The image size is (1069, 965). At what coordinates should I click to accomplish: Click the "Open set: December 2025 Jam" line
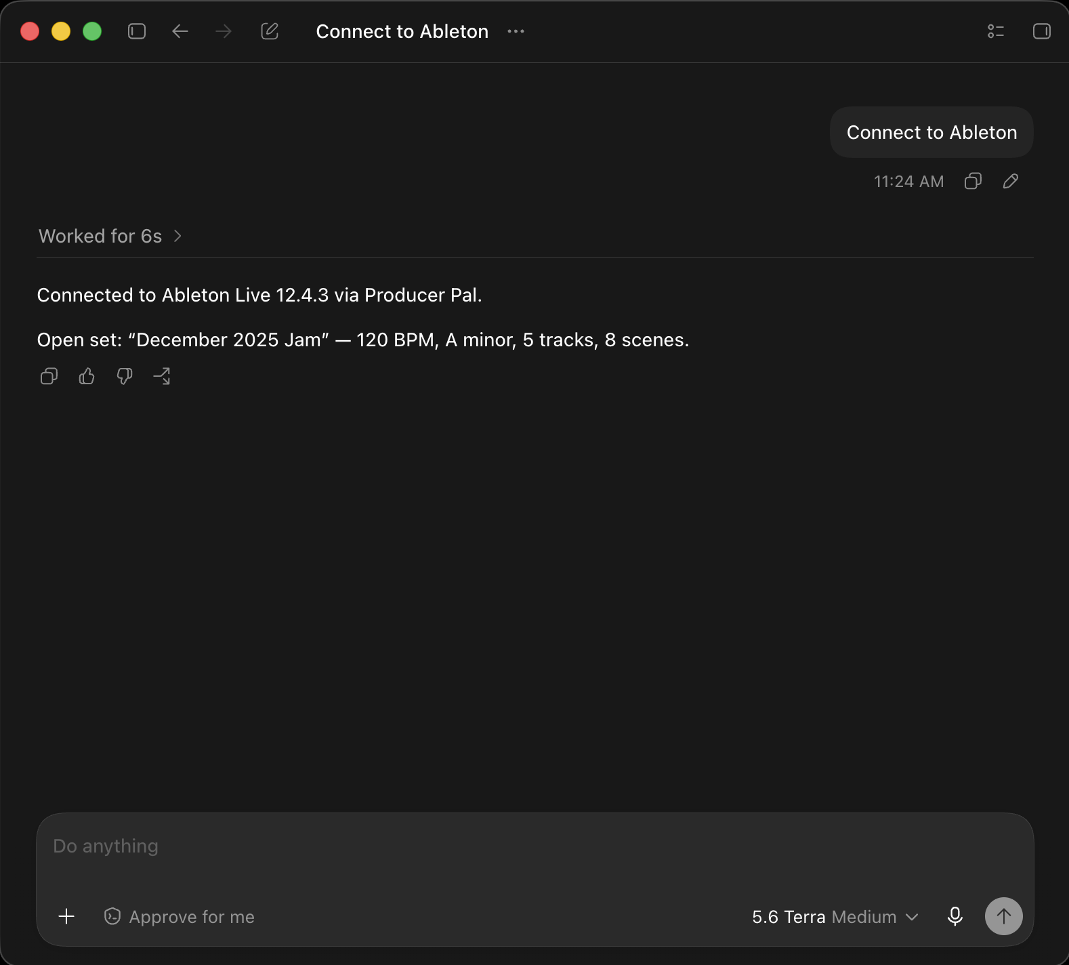tap(363, 340)
